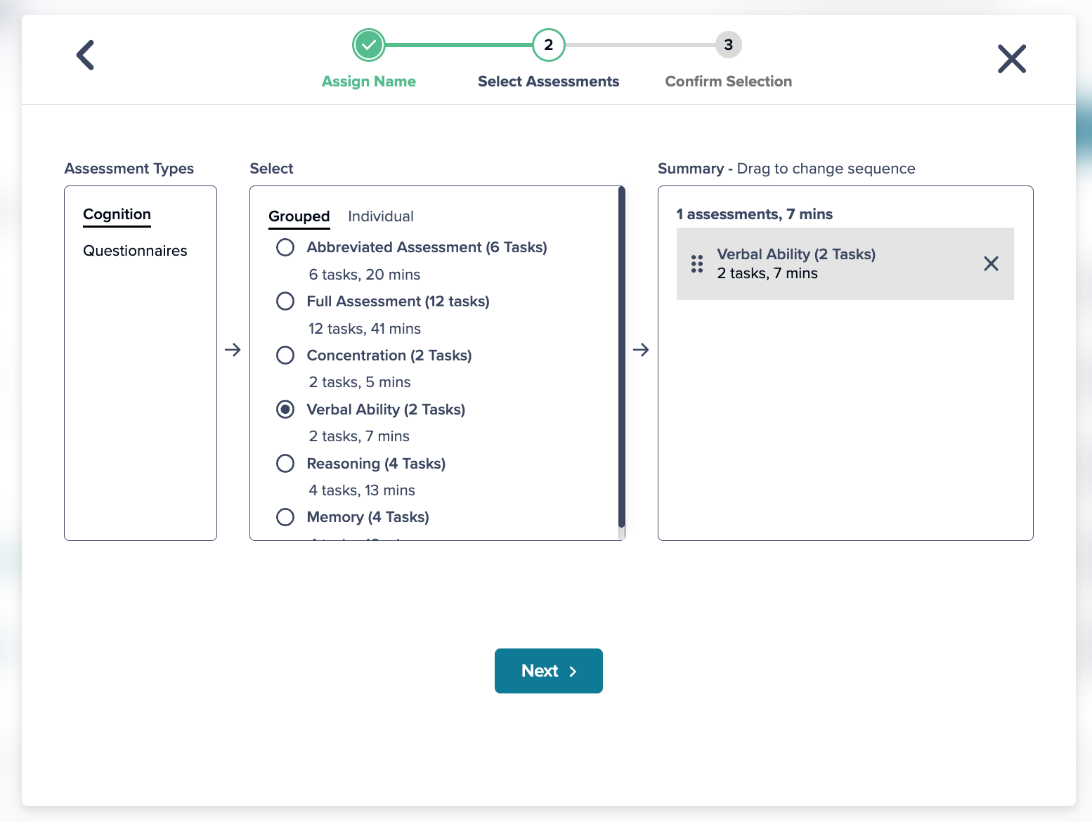The width and height of the screenshot is (1092, 822).
Task: Click the drag handle on Verbal Ability summary item
Action: pyautogui.click(x=696, y=263)
